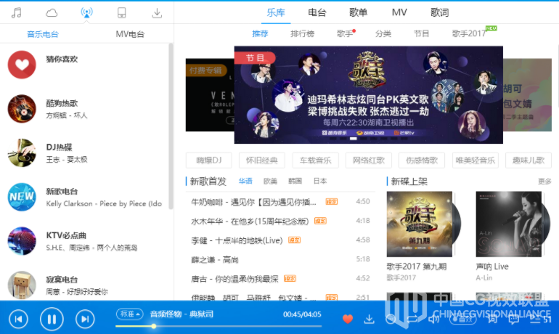
Task: Open the 歌手2017 sub-tab
Action: (x=469, y=34)
